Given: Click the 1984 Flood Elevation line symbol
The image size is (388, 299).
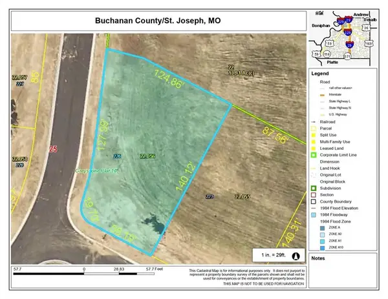Looking at the screenshot, I should 314,209.
